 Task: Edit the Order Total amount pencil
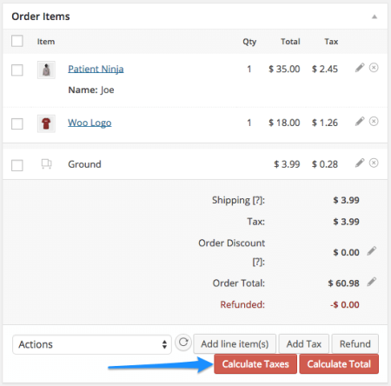pyautogui.click(x=372, y=282)
